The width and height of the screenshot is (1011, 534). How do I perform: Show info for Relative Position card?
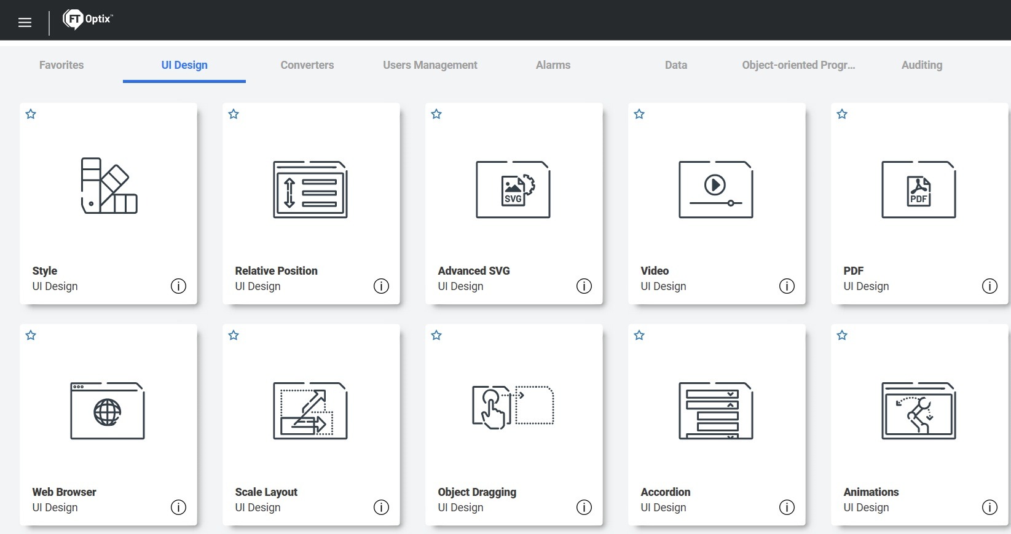(381, 286)
